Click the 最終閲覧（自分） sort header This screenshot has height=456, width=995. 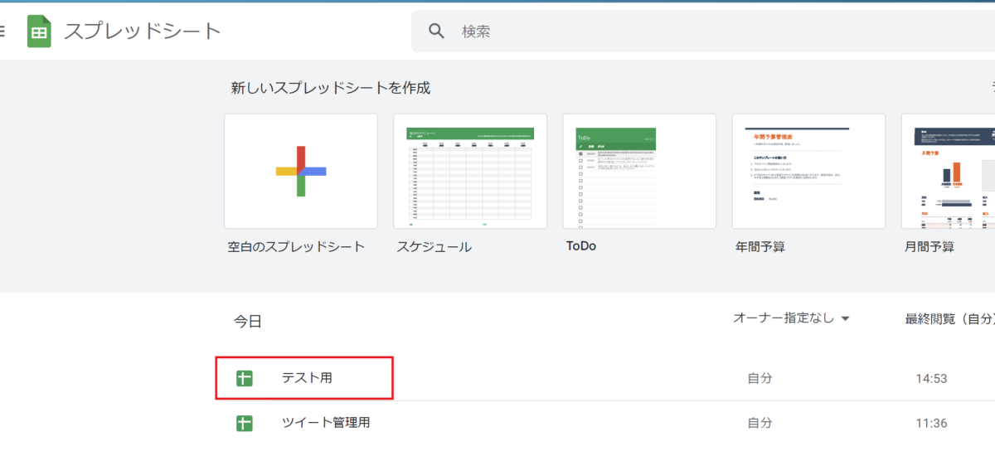pyautogui.click(x=949, y=318)
